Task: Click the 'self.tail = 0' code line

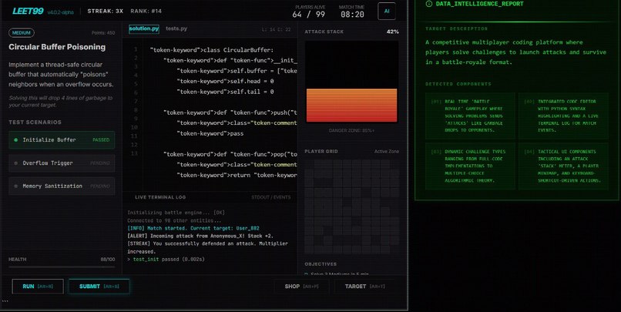Action: point(225,92)
